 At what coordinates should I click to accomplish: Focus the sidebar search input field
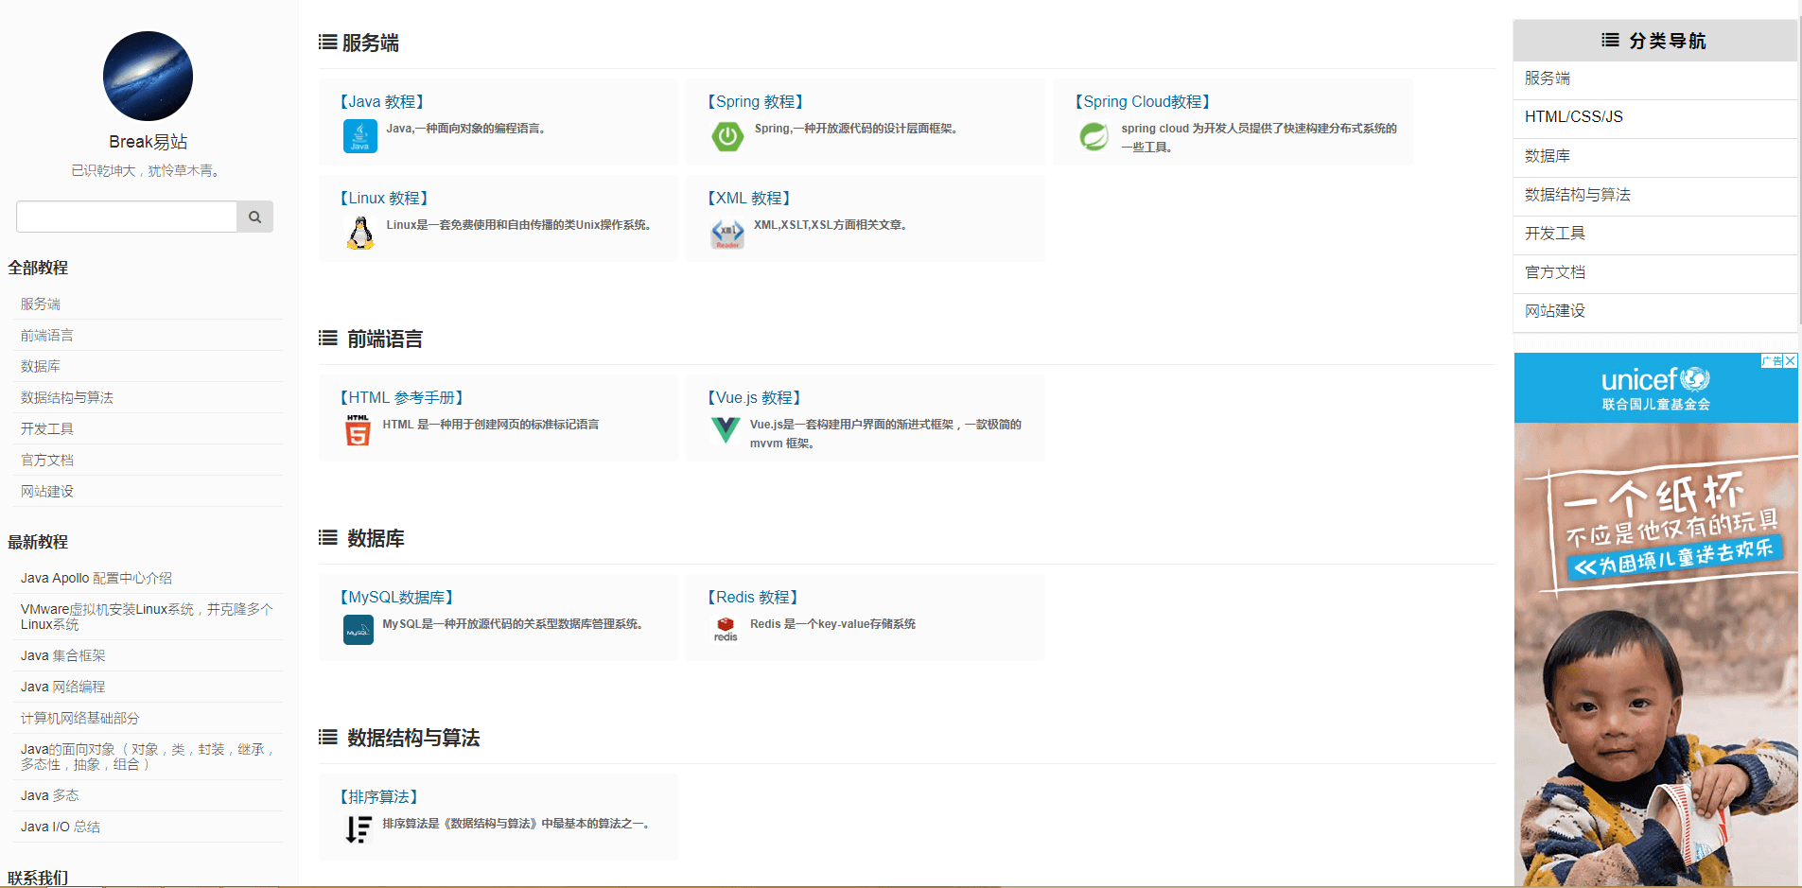[127, 217]
